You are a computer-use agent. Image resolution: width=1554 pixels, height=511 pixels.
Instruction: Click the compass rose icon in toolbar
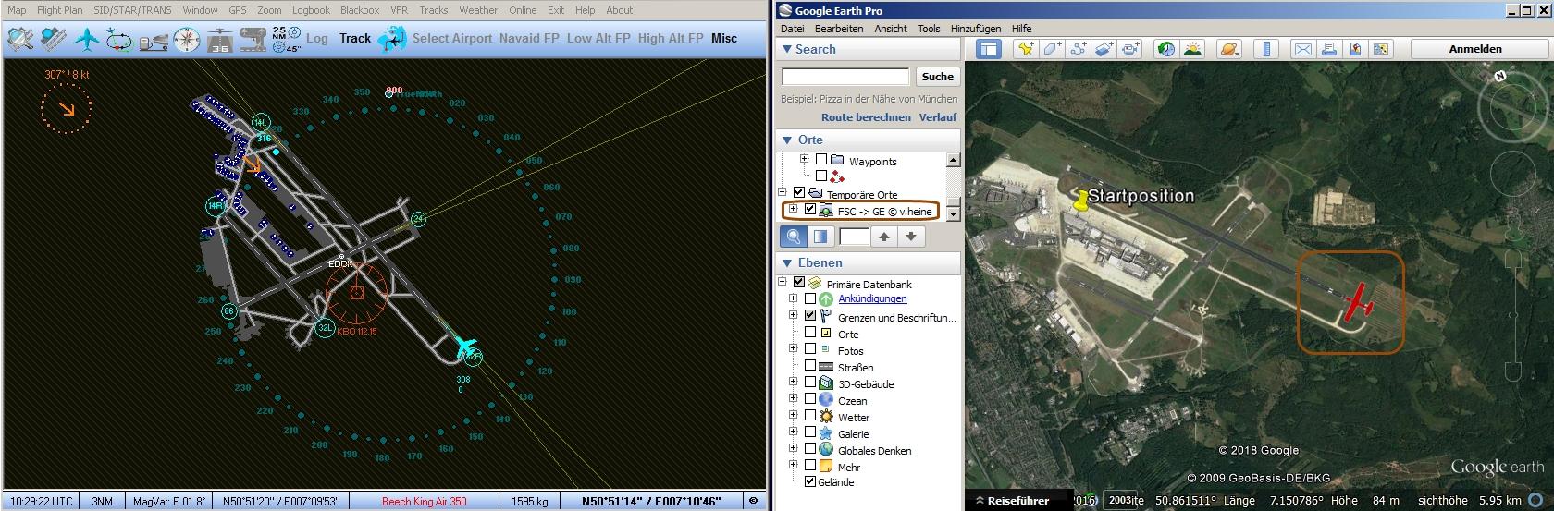[x=187, y=39]
